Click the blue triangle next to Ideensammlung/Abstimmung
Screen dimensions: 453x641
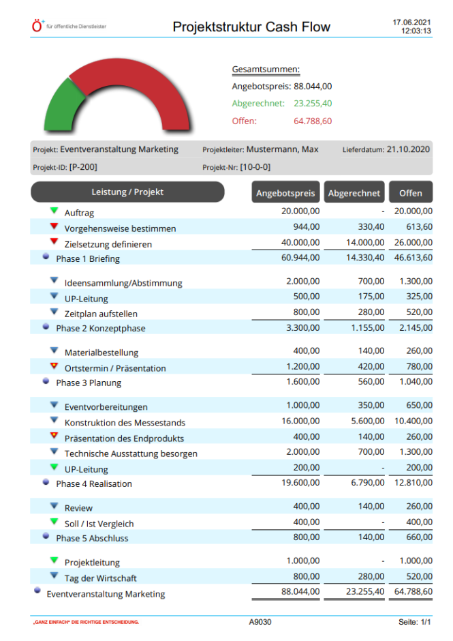[x=54, y=281]
